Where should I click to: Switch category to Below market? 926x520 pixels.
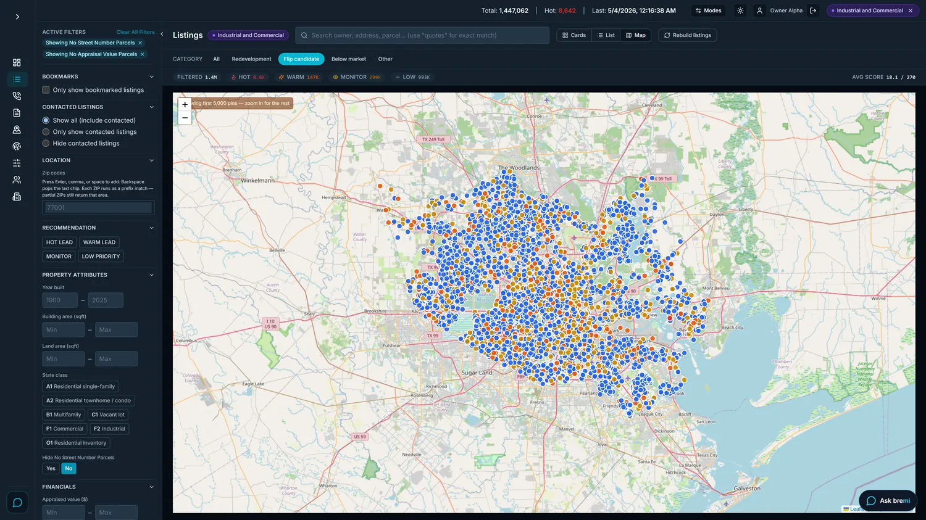(349, 59)
